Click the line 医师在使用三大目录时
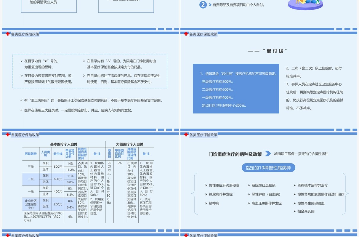359x237 pixels. coord(76,110)
